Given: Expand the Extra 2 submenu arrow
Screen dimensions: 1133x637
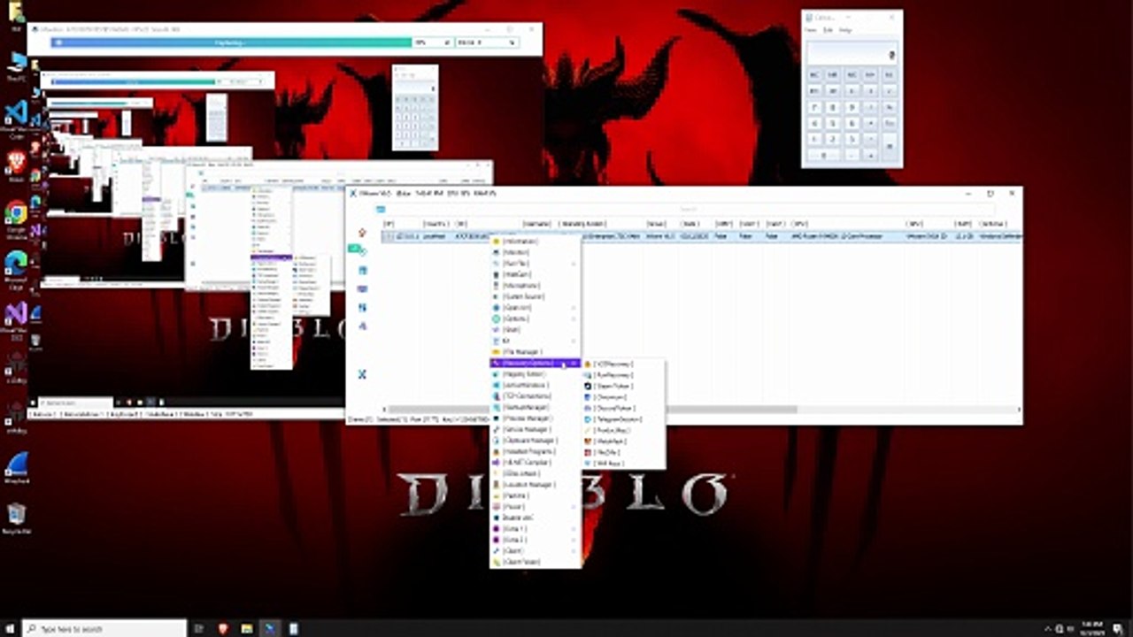Looking at the screenshot, I should tap(574, 540).
